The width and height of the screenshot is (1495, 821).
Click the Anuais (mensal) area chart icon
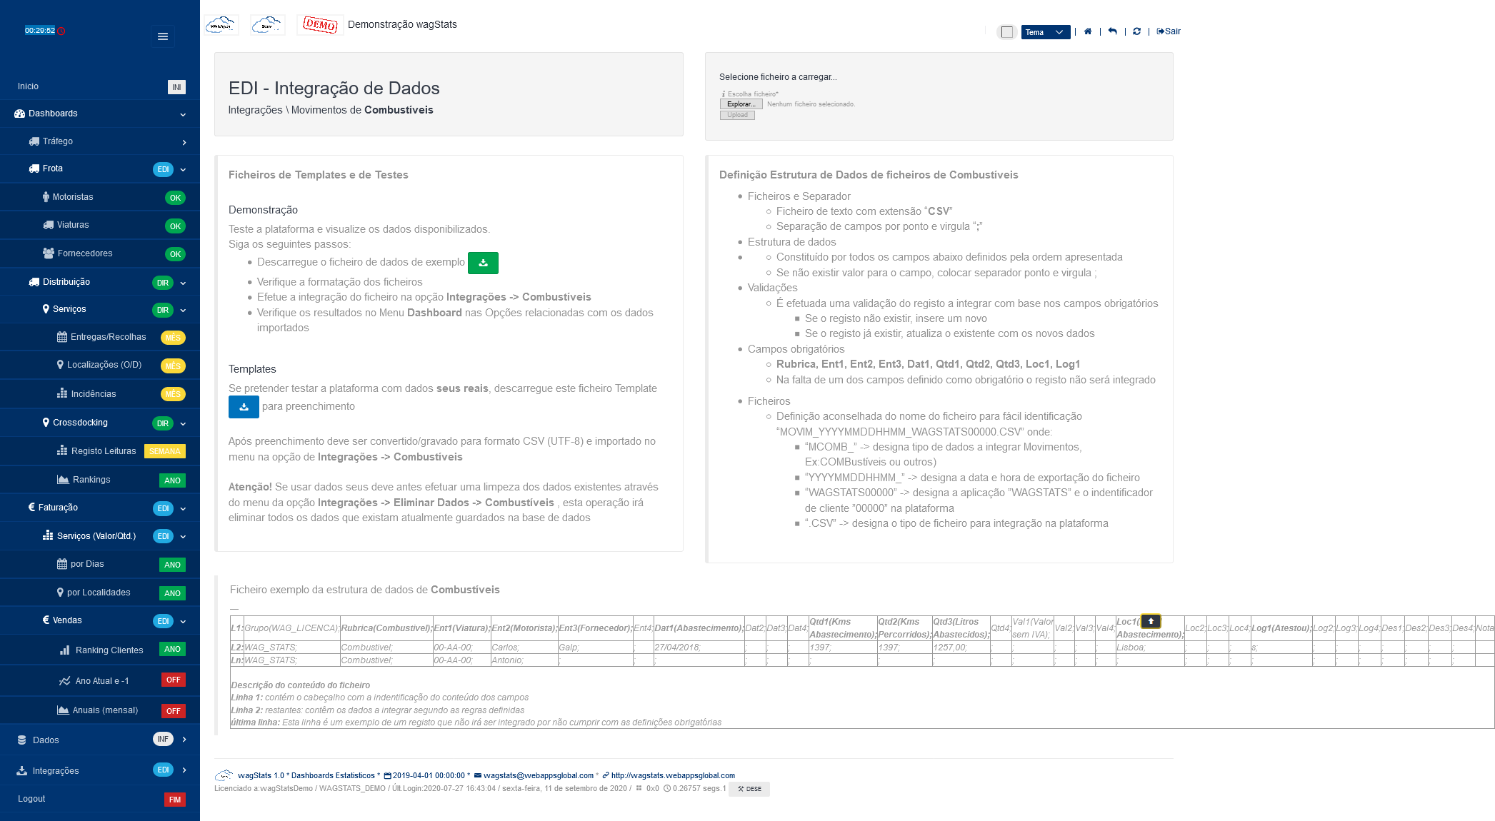63,710
